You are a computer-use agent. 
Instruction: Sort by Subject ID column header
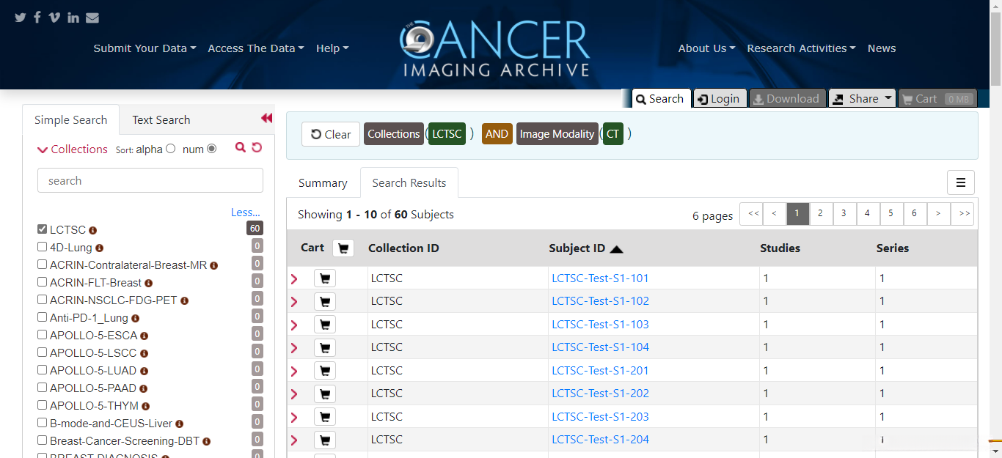pos(586,248)
